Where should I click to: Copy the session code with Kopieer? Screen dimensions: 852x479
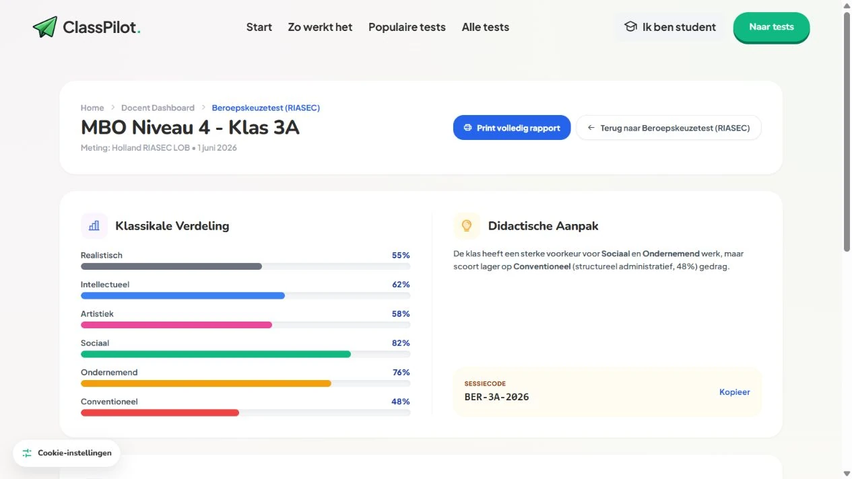[x=734, y=392]
